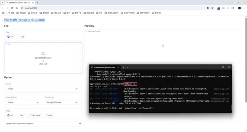
Task: Reload the localhost:7860 page
Action: click(12, 8)
